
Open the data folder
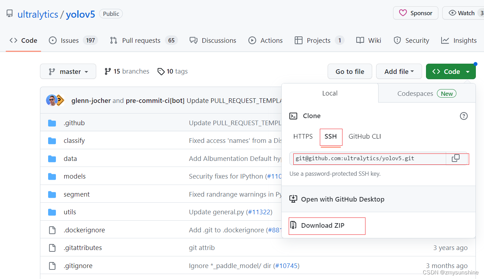tap(70, 159)
